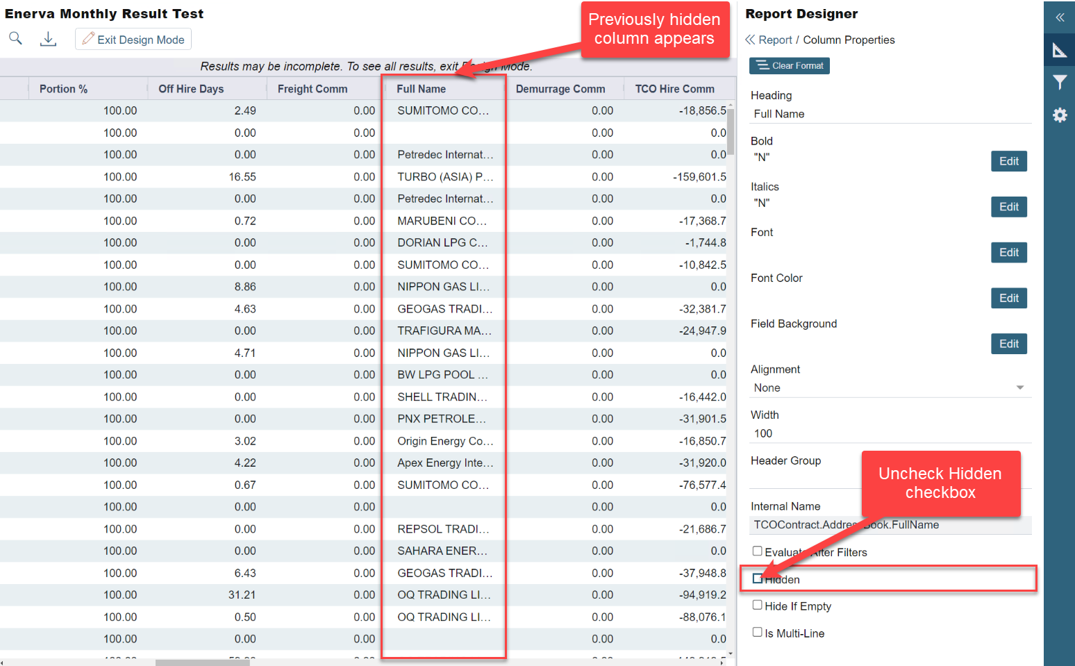Viewport: 1075px width, 666px height.
Task: Click the horizontal scrollbar under the table
Action: (202, 663)
